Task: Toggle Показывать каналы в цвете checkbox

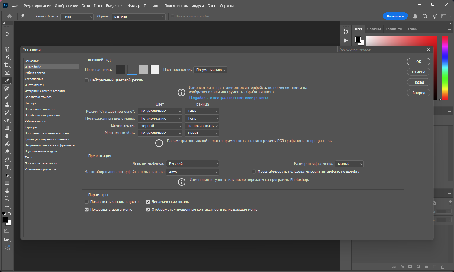Action: tap(87, 202)
